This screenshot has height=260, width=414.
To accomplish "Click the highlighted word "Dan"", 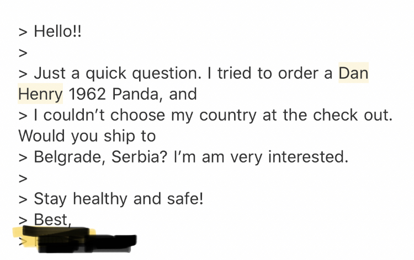I will click(353, 73).
